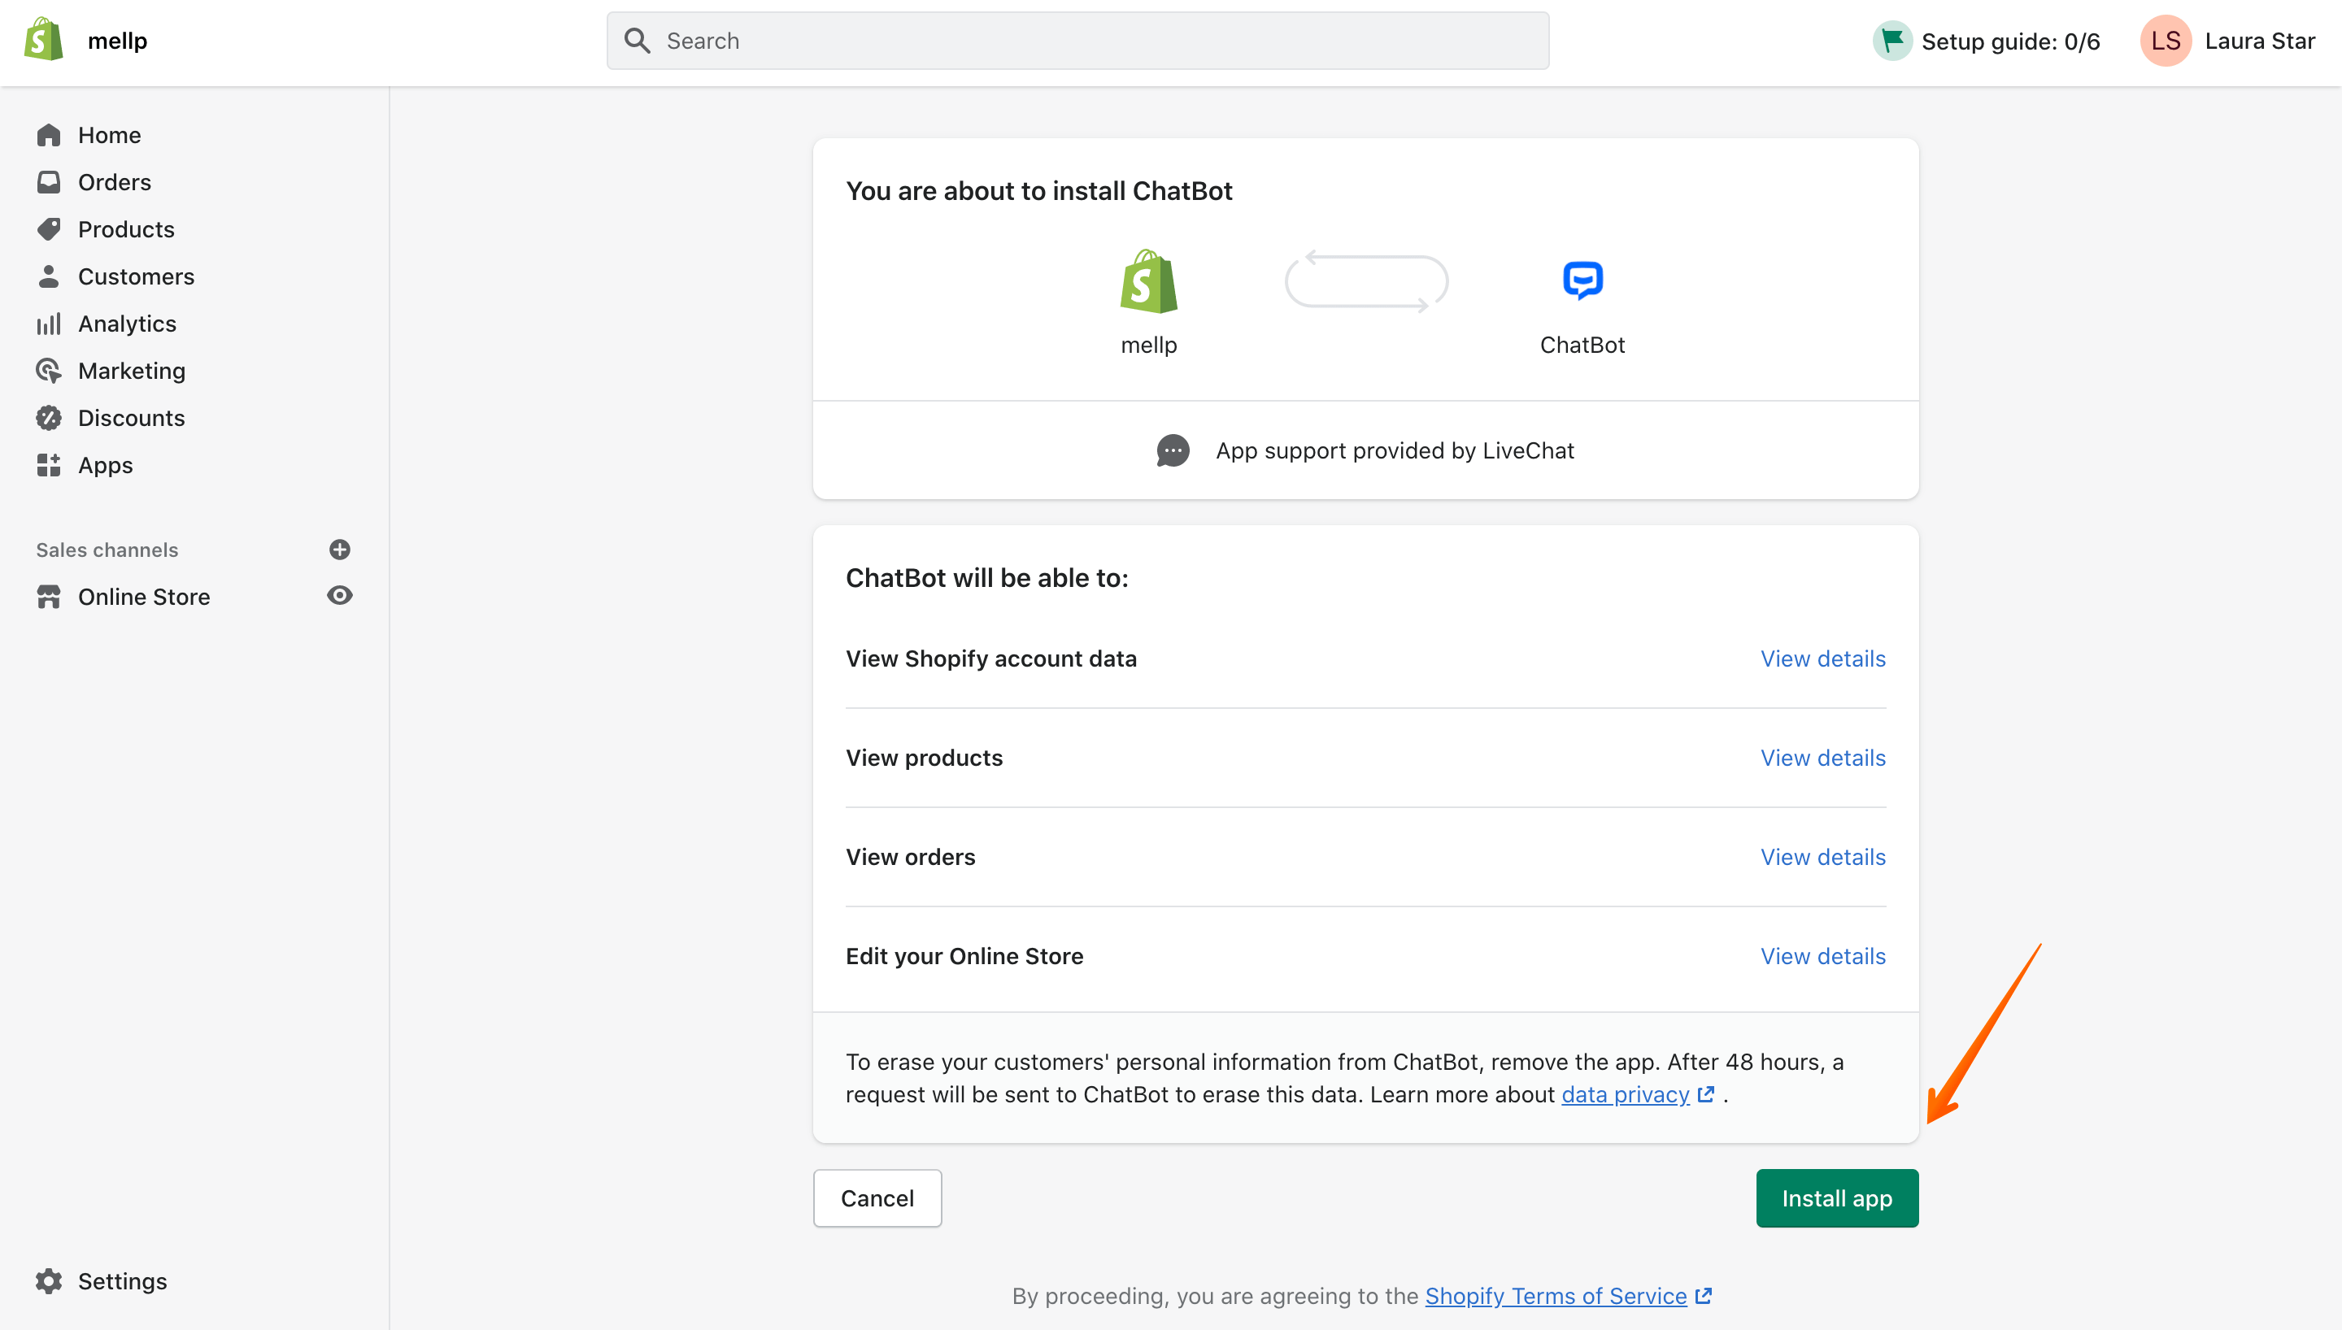
Task: Add a sales channel with plus icon
Action: [x=340, y=549]
